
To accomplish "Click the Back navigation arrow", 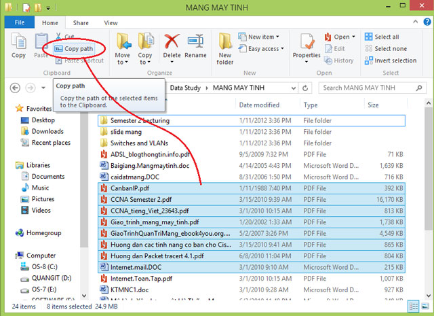I will 15,88.
